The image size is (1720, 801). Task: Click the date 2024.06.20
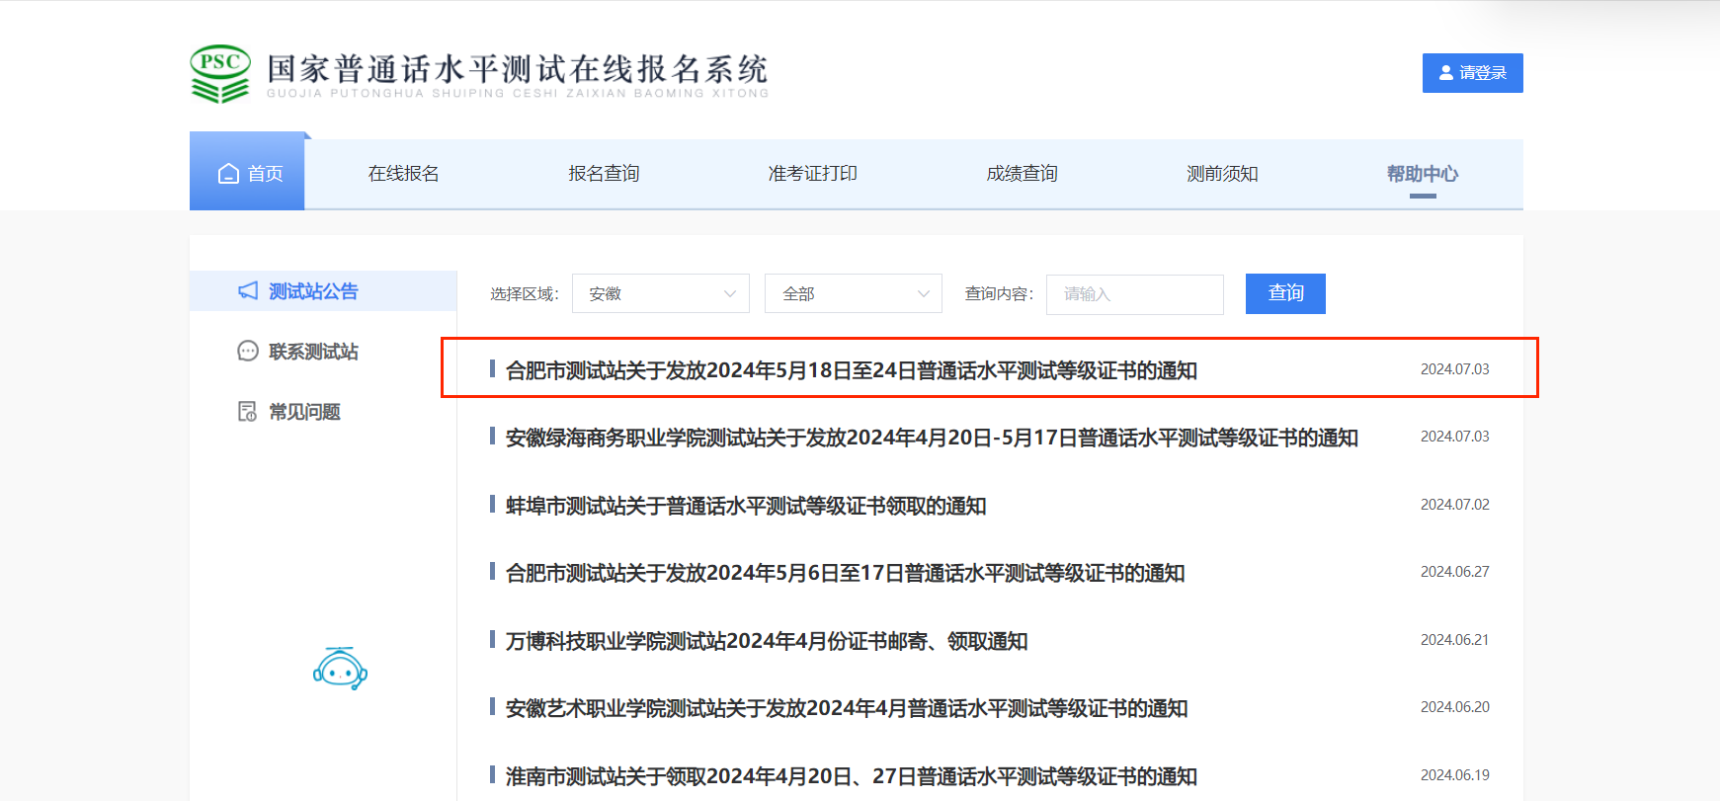1454,707
